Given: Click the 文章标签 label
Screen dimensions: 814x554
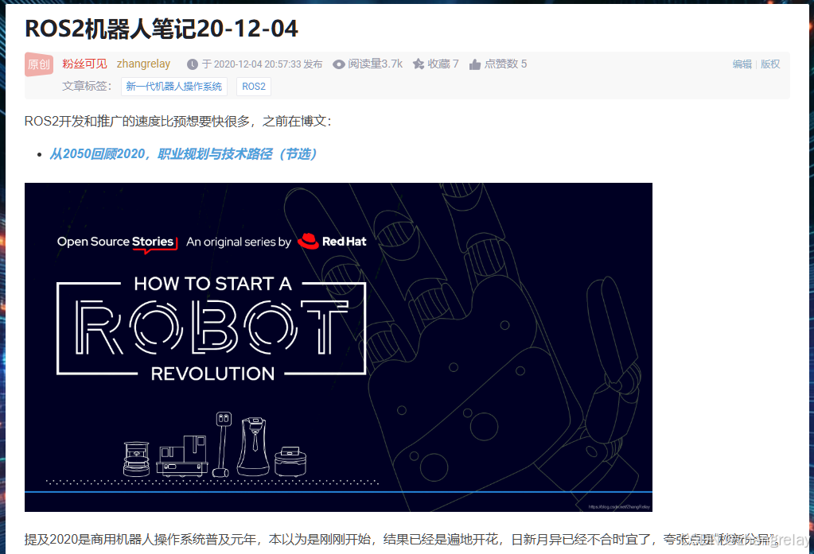Looking at the screenshot, I should click(88, 86).
